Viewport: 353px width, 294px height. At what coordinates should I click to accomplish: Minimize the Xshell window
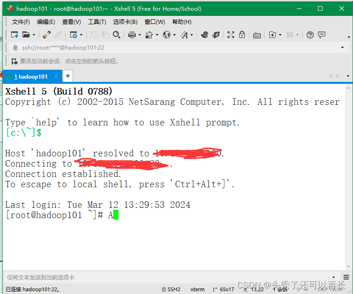pyautogui.click(x=299, y=8)
